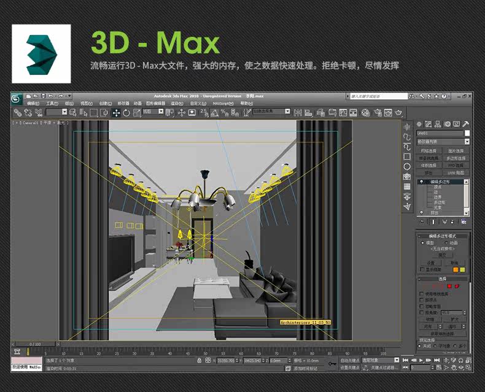Open the Utilities hammer panel tab
The image size is (485, 392).
click(x=466, y=125)
